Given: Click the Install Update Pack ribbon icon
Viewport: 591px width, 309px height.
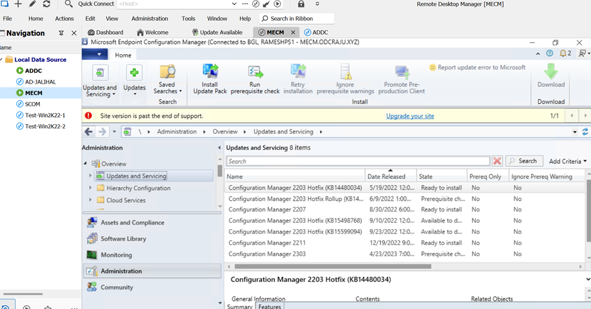Looking at the screenshot, I should tap(210, 71).
